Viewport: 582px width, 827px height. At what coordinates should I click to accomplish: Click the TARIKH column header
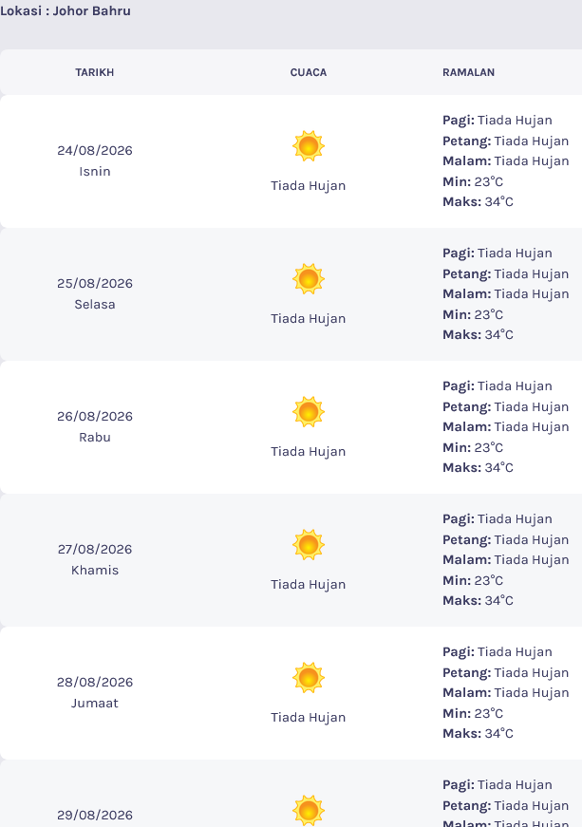coord(94,73)
